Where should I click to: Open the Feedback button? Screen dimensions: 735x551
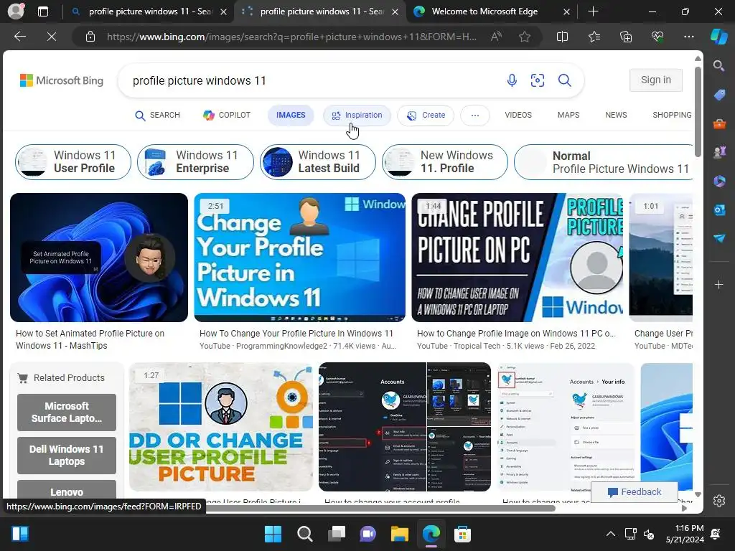coord(635,492)
